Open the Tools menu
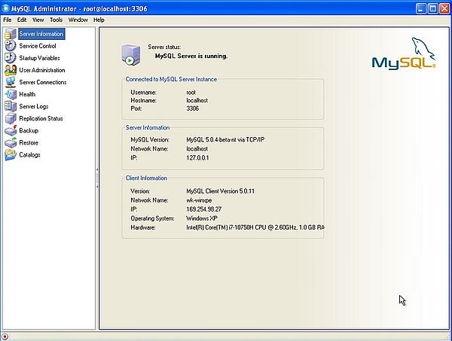 pos(56,20)
